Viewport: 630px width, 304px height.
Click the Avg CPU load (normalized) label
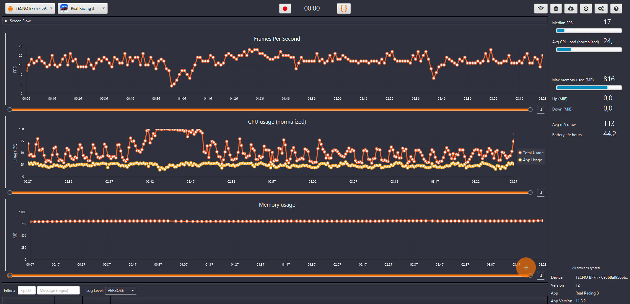[576, 42]
